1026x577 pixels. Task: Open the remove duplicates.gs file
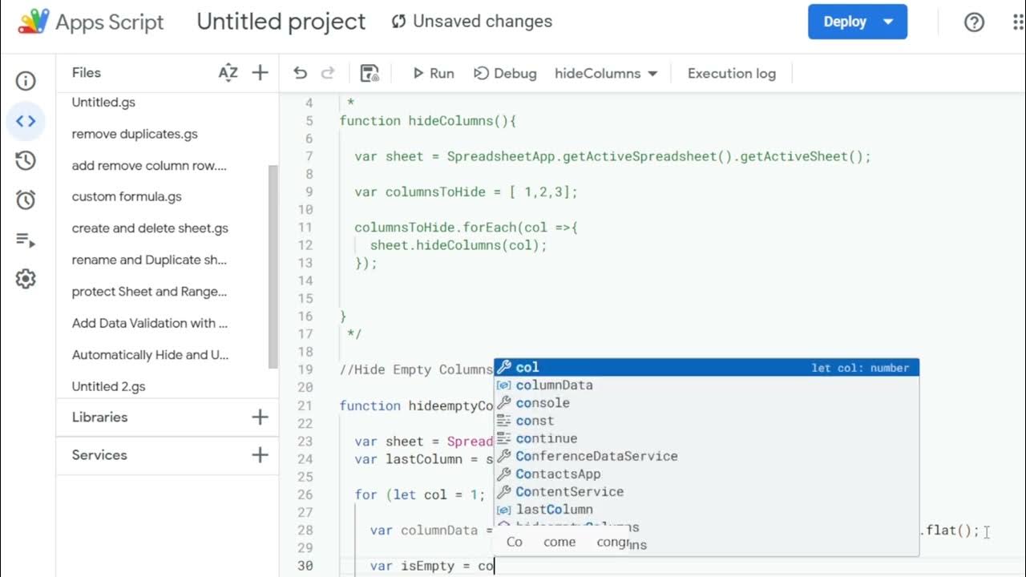tap(135, 134)
